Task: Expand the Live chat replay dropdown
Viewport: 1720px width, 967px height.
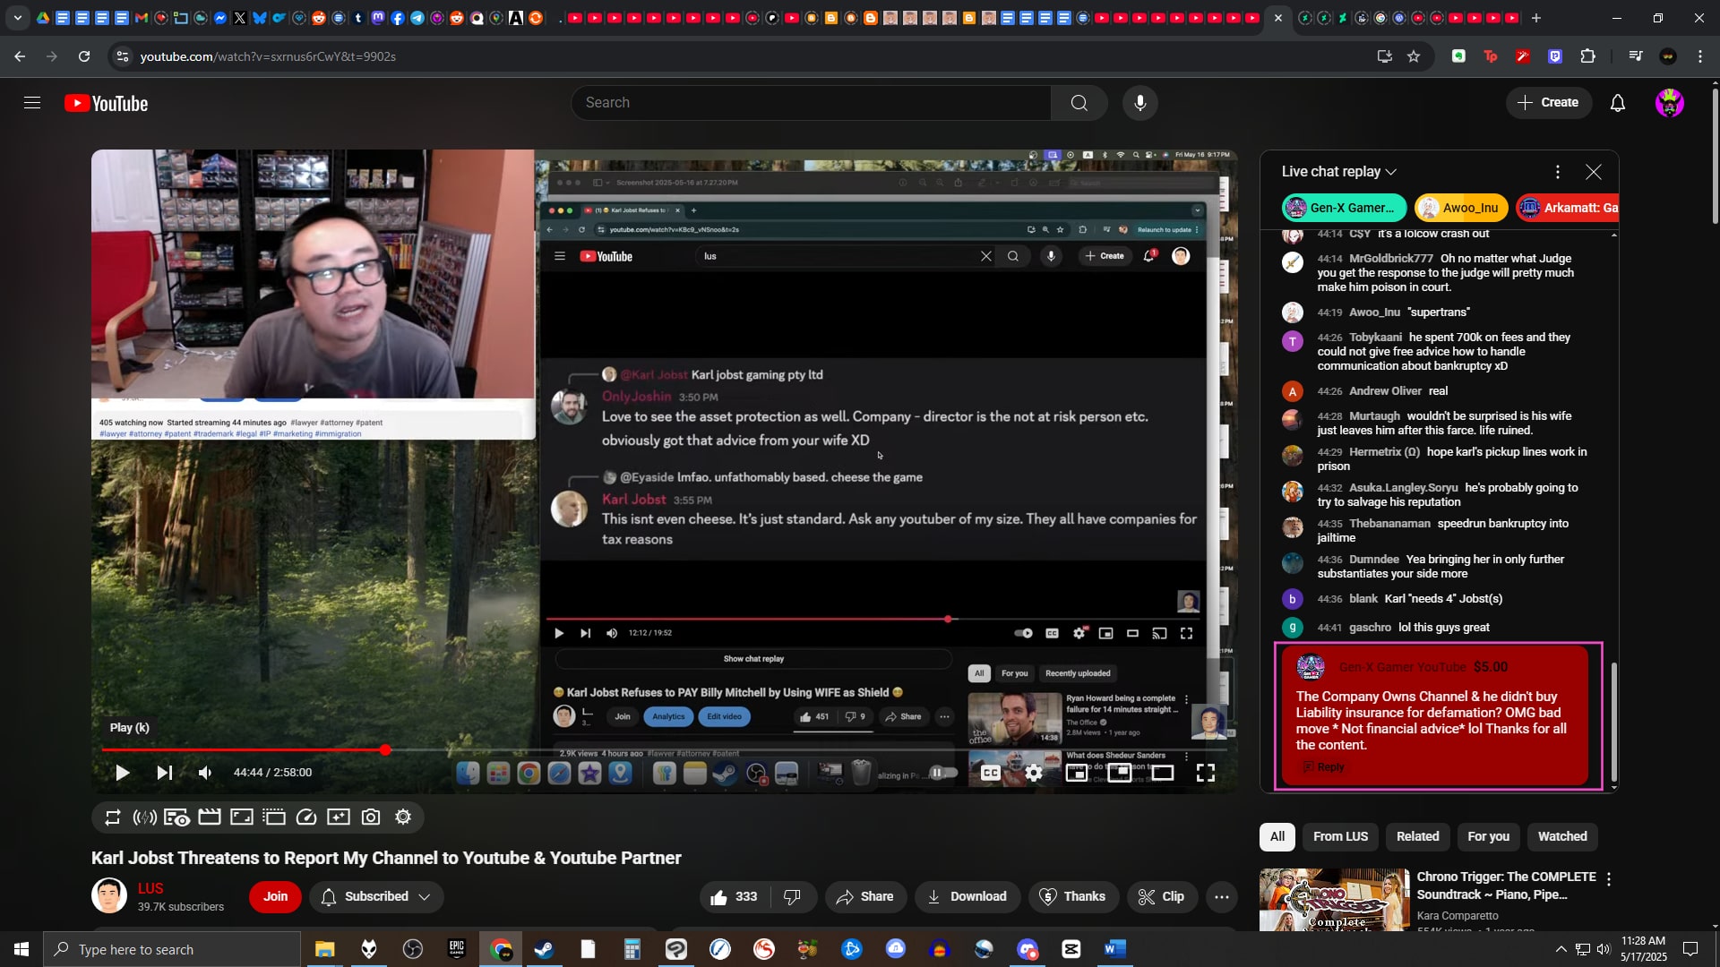Action: 1338,172
